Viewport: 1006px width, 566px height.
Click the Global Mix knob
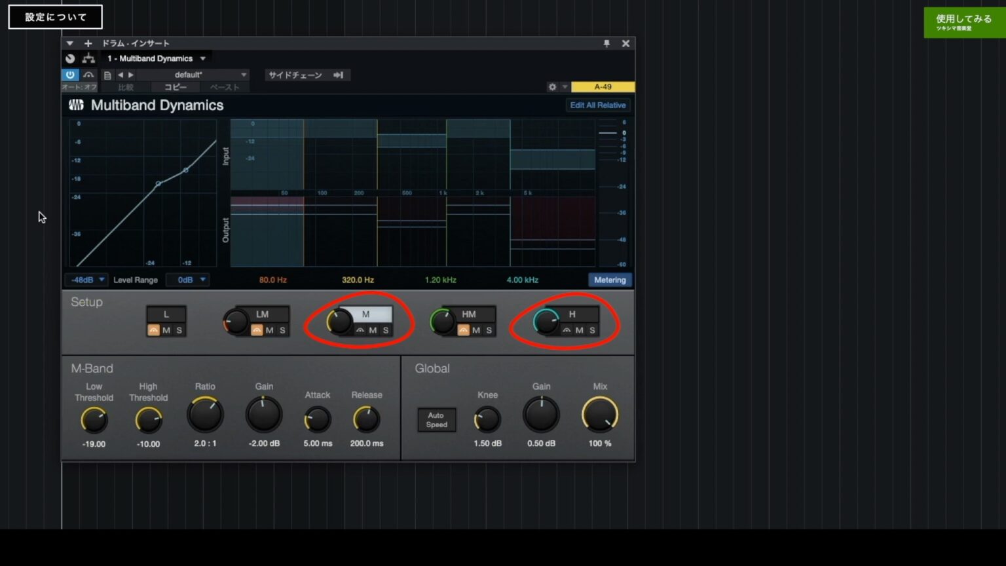pos(599,414)
